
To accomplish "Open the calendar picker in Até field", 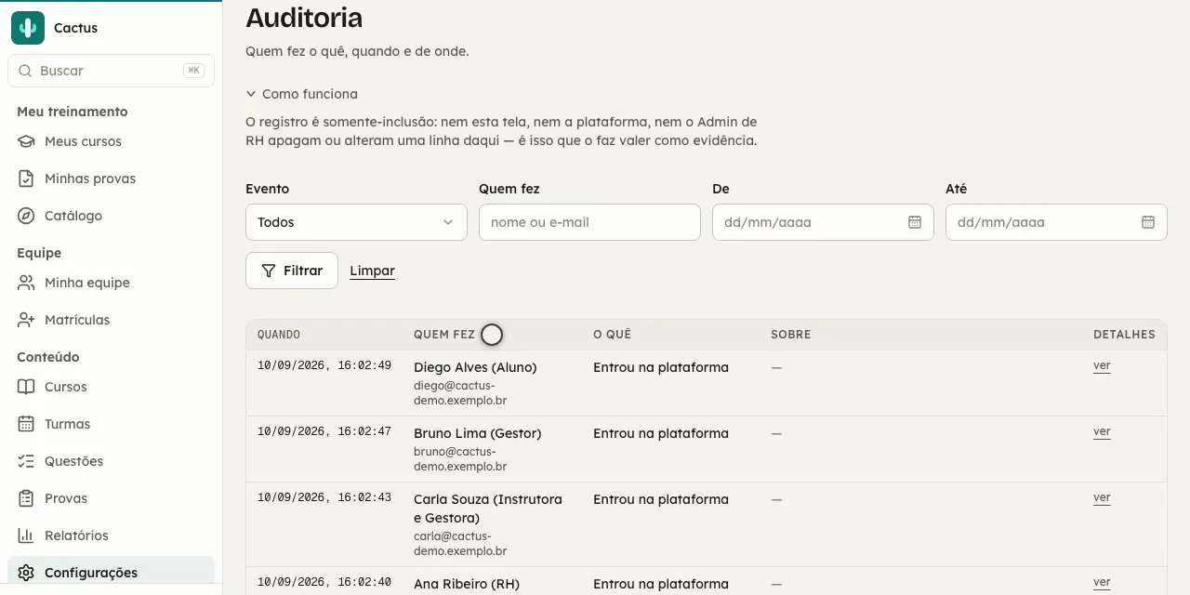I will 1148,222.
